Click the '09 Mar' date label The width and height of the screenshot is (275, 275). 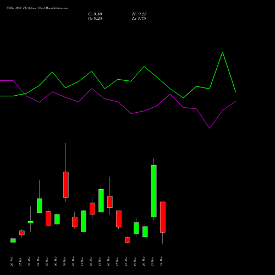pos(65,262)
